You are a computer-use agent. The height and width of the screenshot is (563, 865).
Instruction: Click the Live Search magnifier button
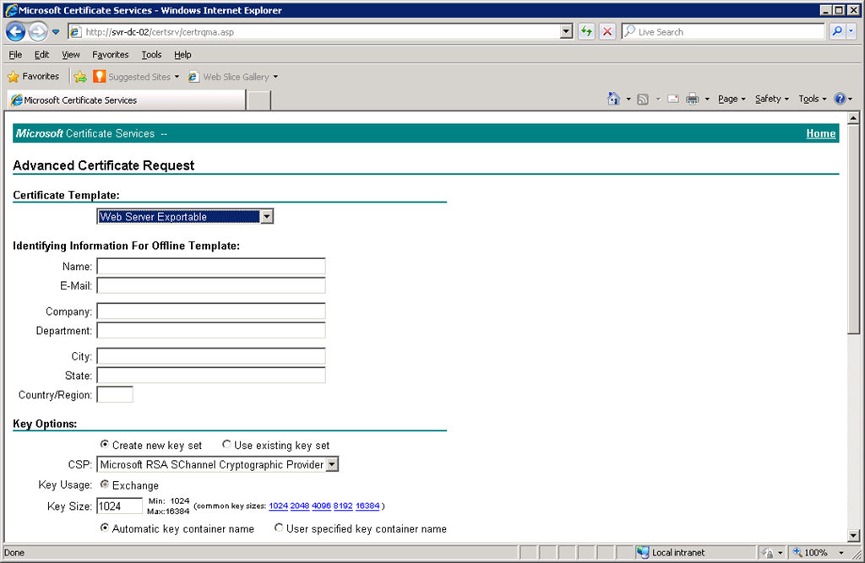click(837, 31)
